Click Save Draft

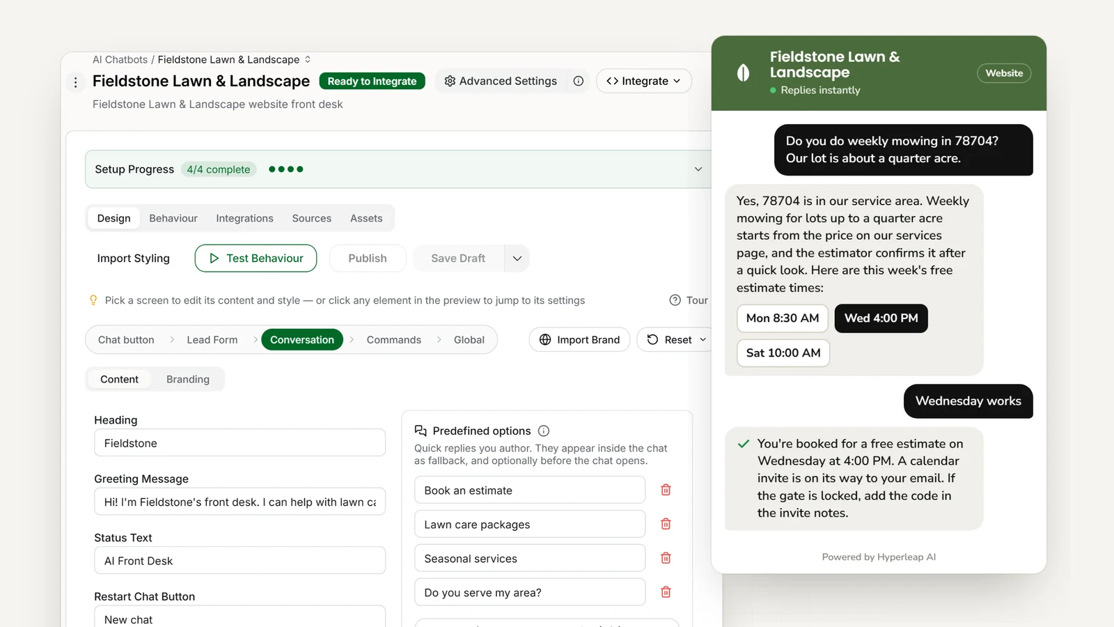458,258
